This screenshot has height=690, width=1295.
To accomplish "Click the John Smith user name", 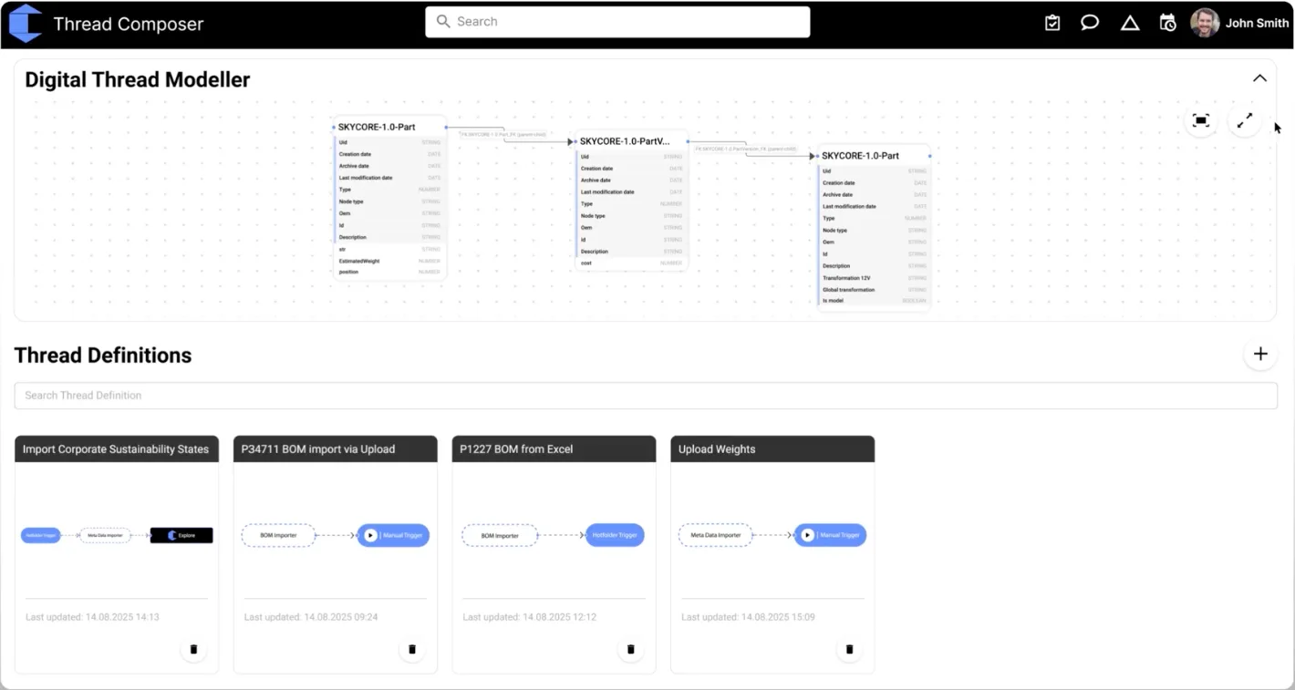I will coord(1257,23).
